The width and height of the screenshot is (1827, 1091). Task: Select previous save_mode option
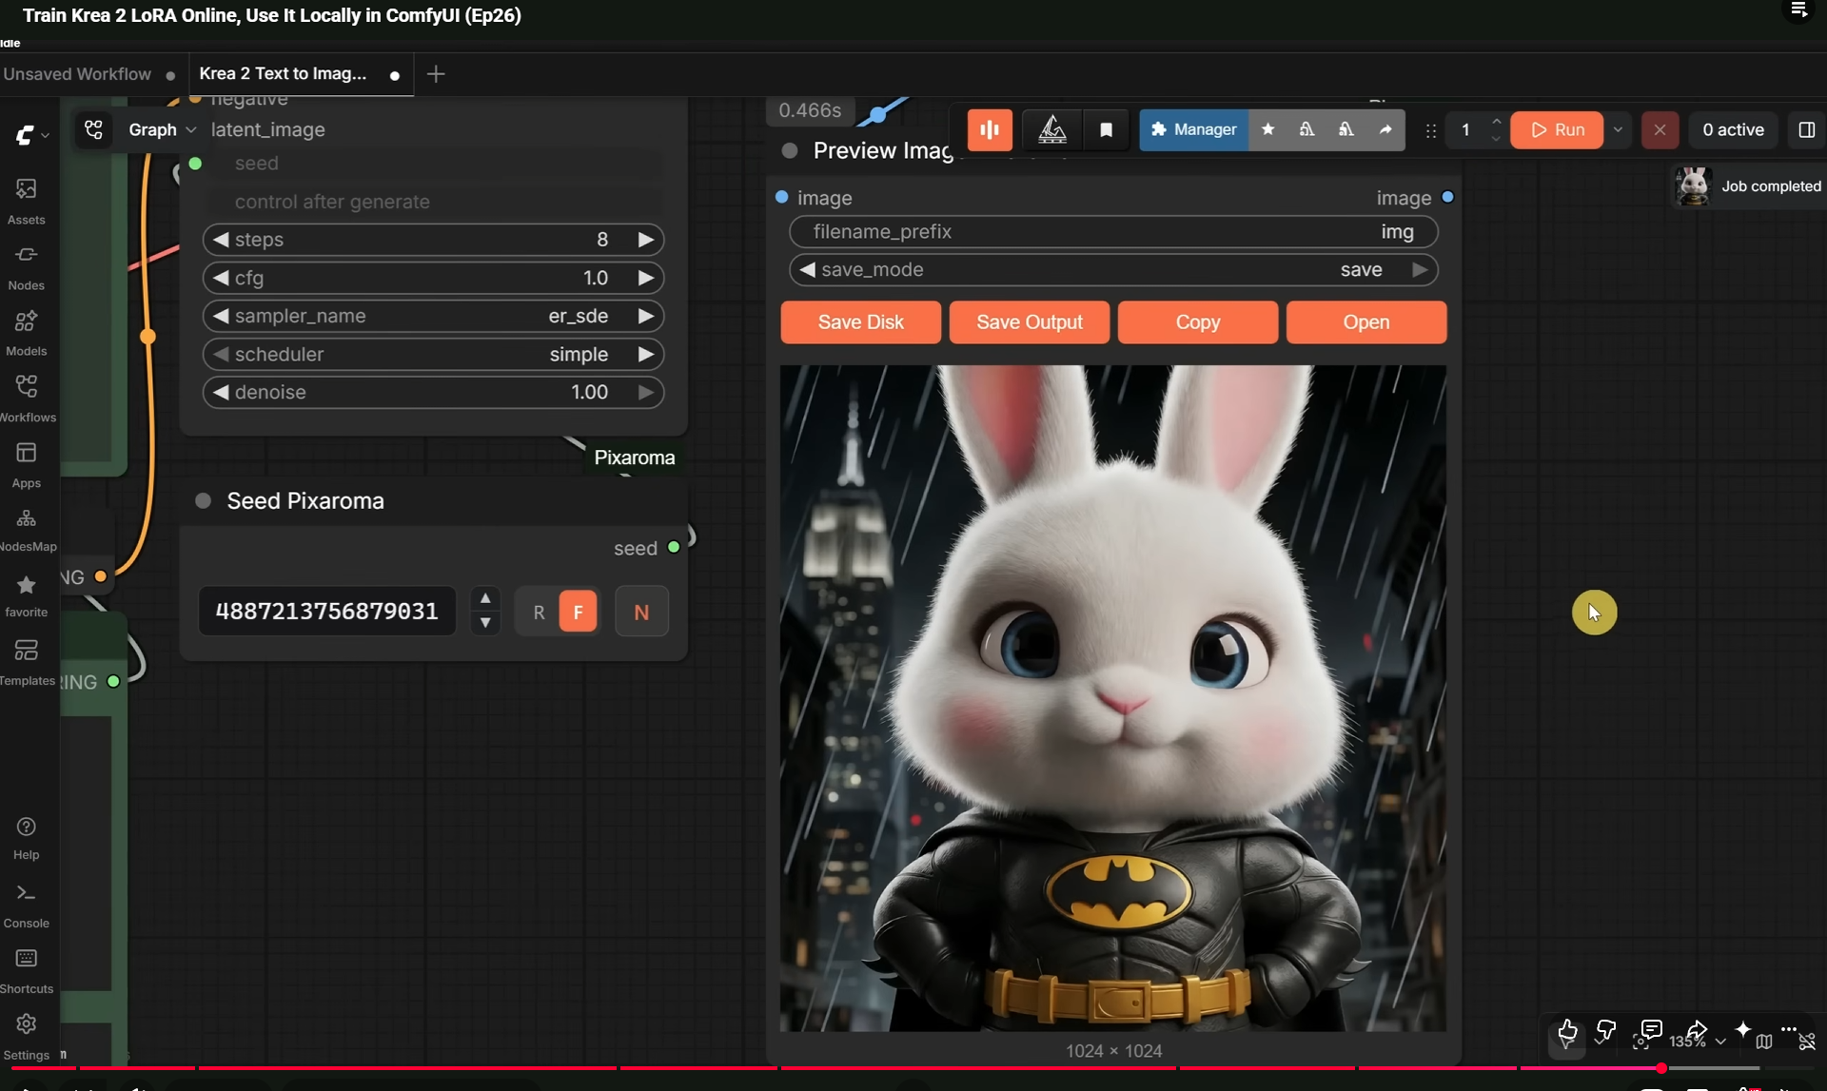point(807,270)
